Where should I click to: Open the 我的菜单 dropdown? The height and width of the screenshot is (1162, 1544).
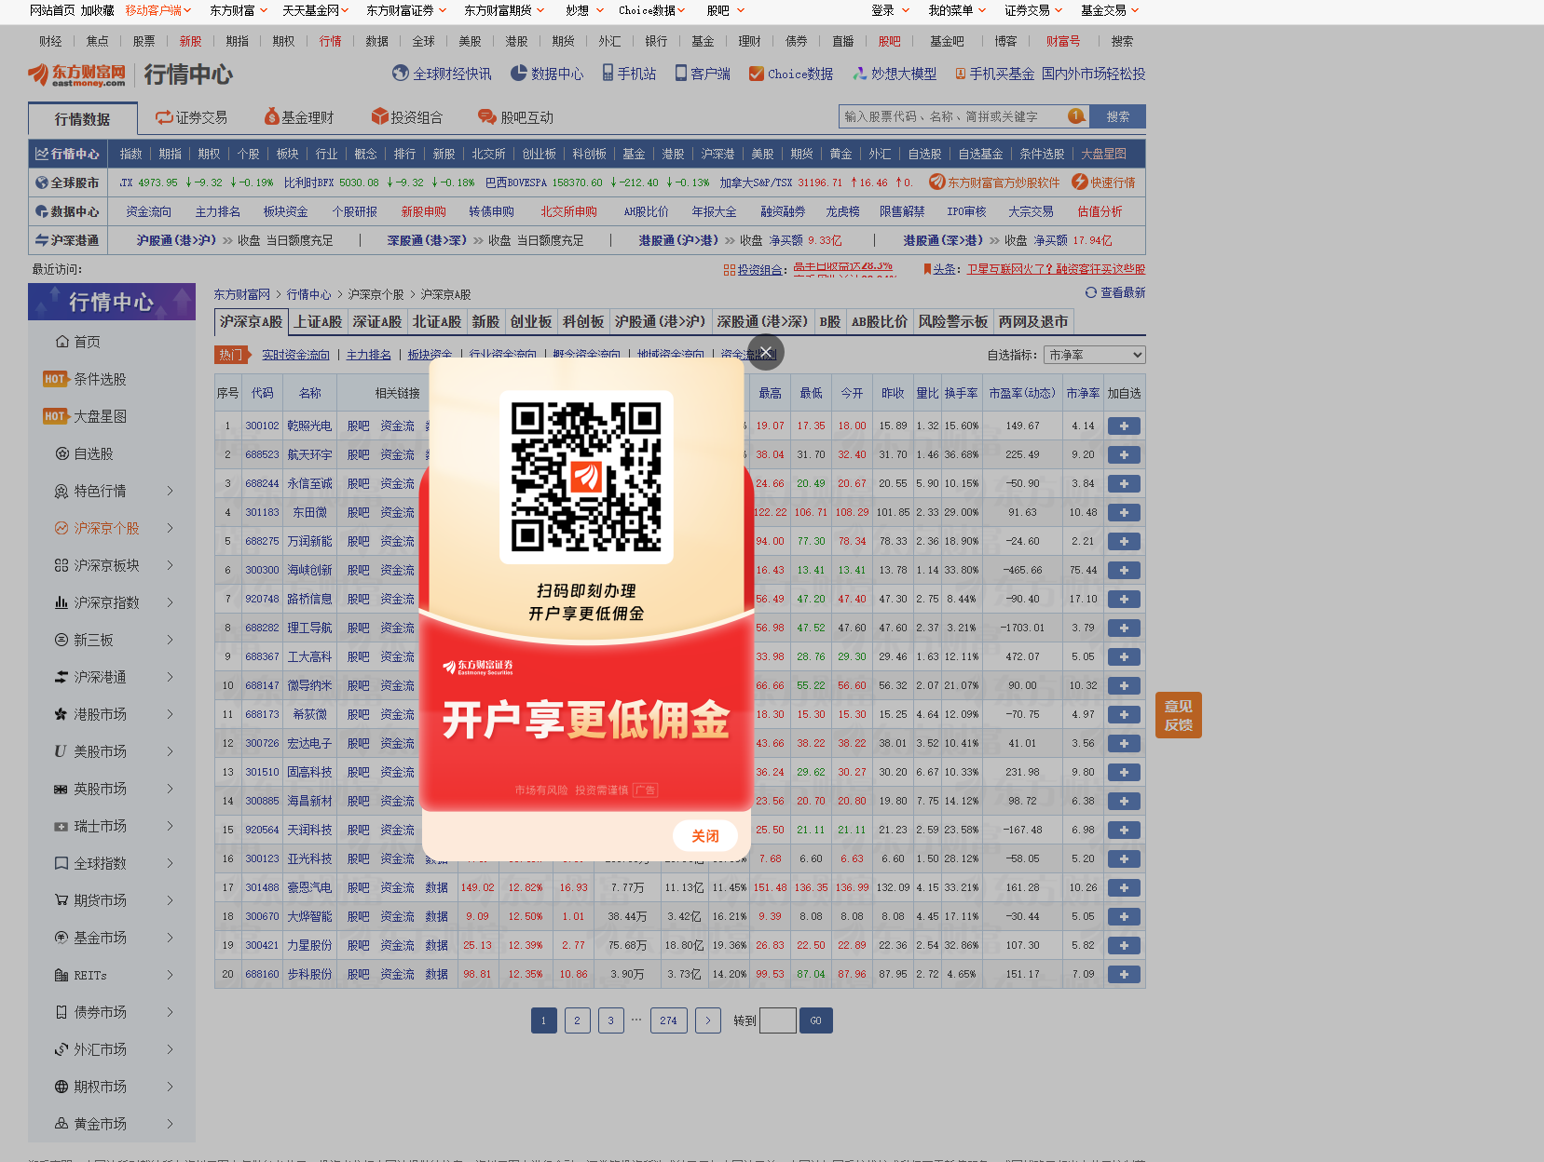pyautogui.click(x=957, y=10)
